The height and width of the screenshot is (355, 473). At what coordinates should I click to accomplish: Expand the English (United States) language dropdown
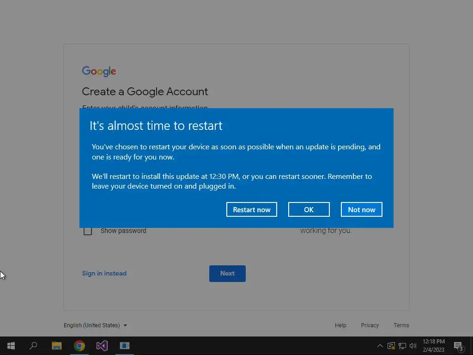(x=95, y=325)
